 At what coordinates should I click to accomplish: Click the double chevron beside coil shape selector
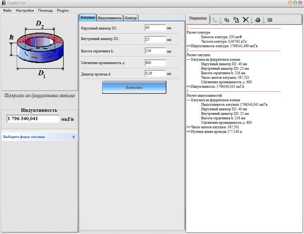click(x=73, y=137)
